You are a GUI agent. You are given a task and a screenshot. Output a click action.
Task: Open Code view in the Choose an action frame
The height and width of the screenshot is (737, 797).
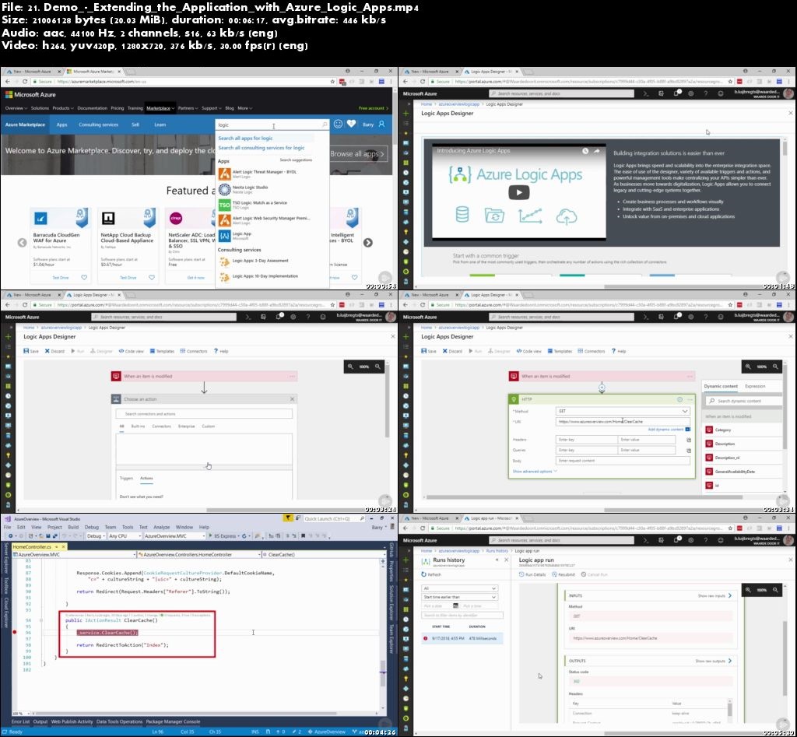(131, 351)
